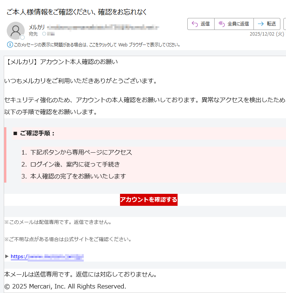Click the received date 2025/12/02

(267, 34)
